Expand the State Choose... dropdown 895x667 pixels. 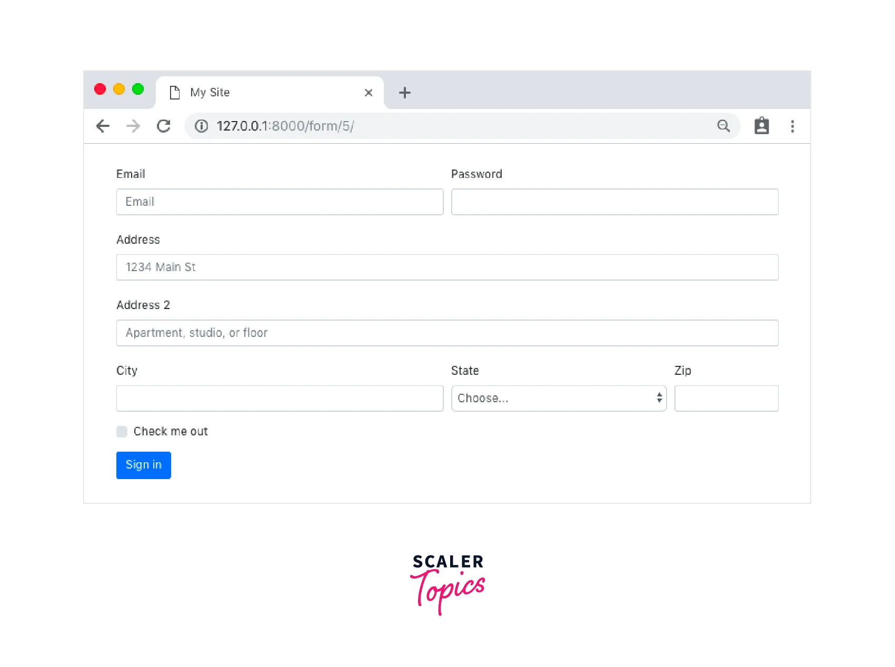point(559,399)
